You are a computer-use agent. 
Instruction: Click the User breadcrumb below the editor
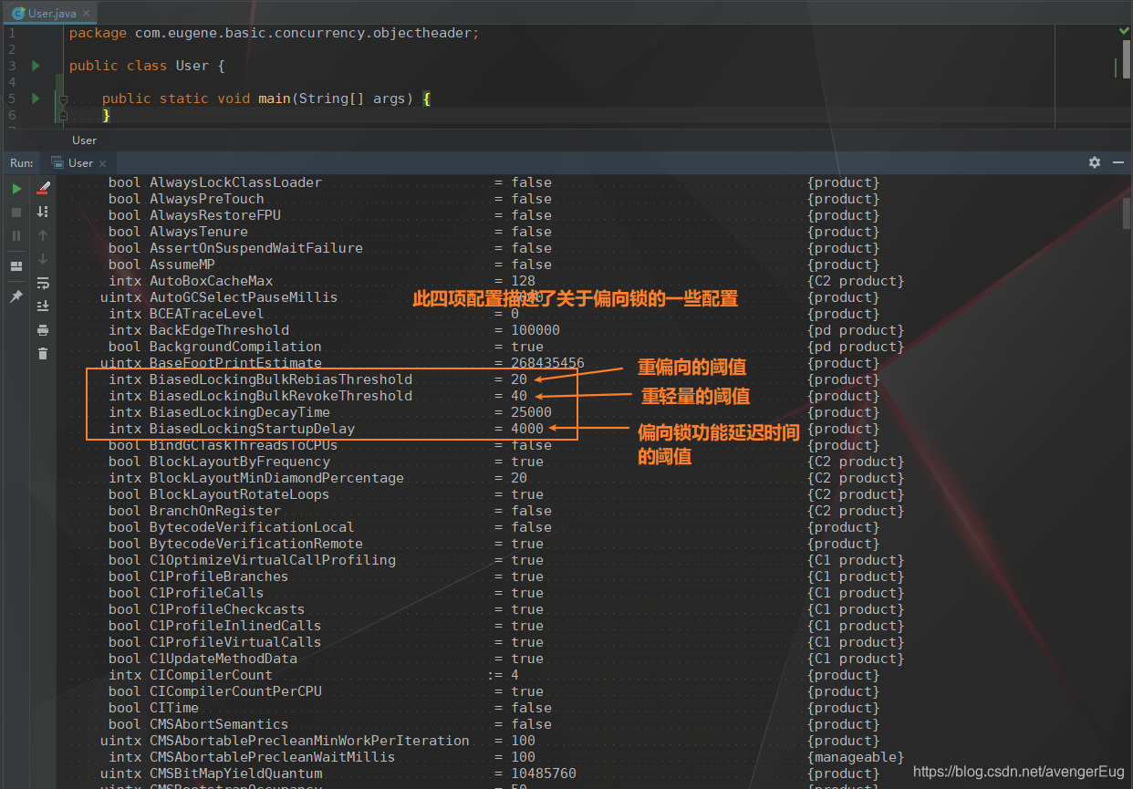(84, 140)
